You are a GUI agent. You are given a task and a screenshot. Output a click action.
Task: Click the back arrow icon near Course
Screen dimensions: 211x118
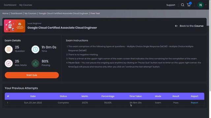pyautogui.click(x=176, y=26)
